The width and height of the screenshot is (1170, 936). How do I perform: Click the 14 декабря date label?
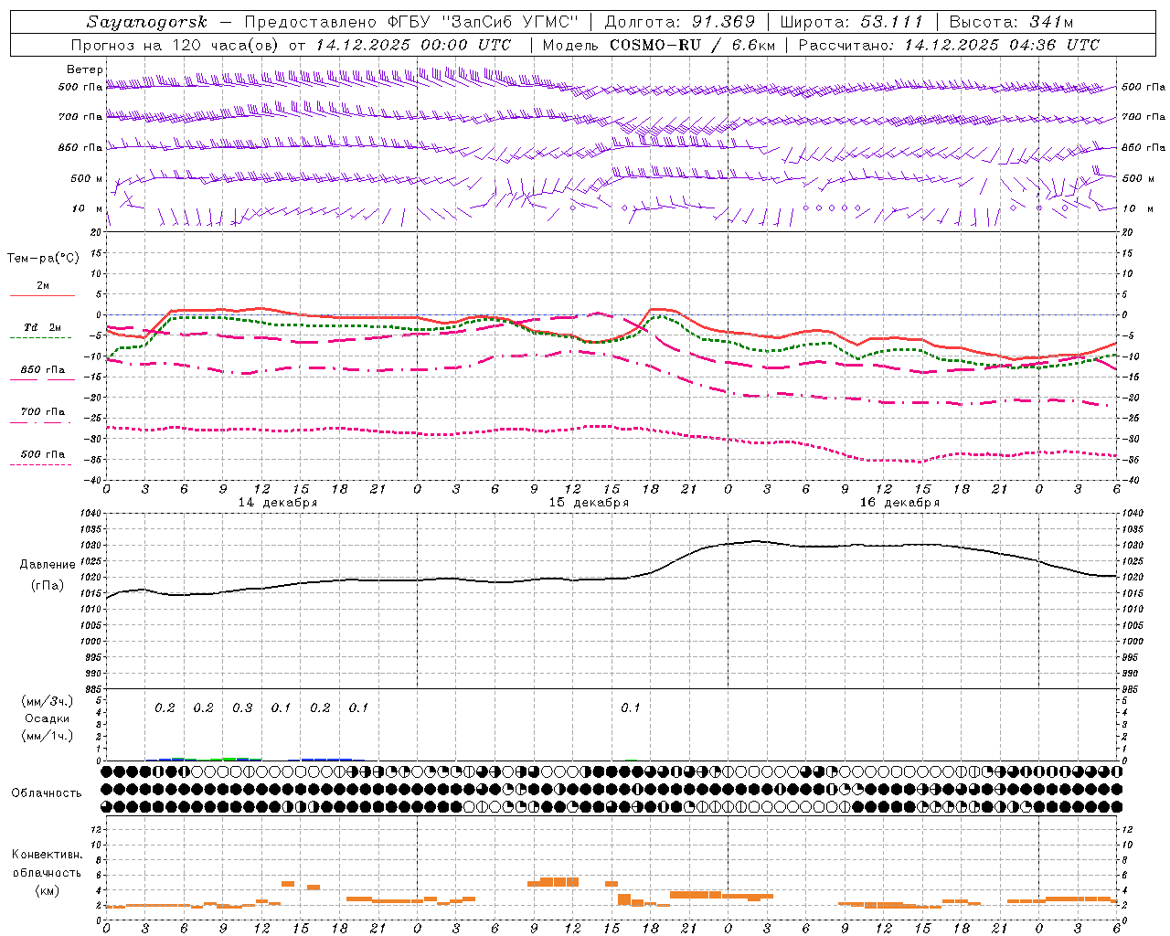coord(278,503)
